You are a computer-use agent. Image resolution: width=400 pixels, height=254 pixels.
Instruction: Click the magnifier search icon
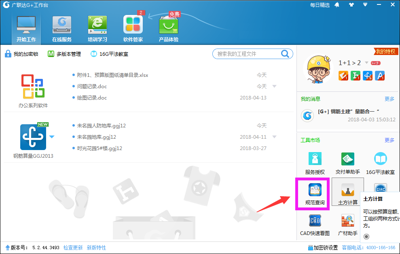point(285,54)
